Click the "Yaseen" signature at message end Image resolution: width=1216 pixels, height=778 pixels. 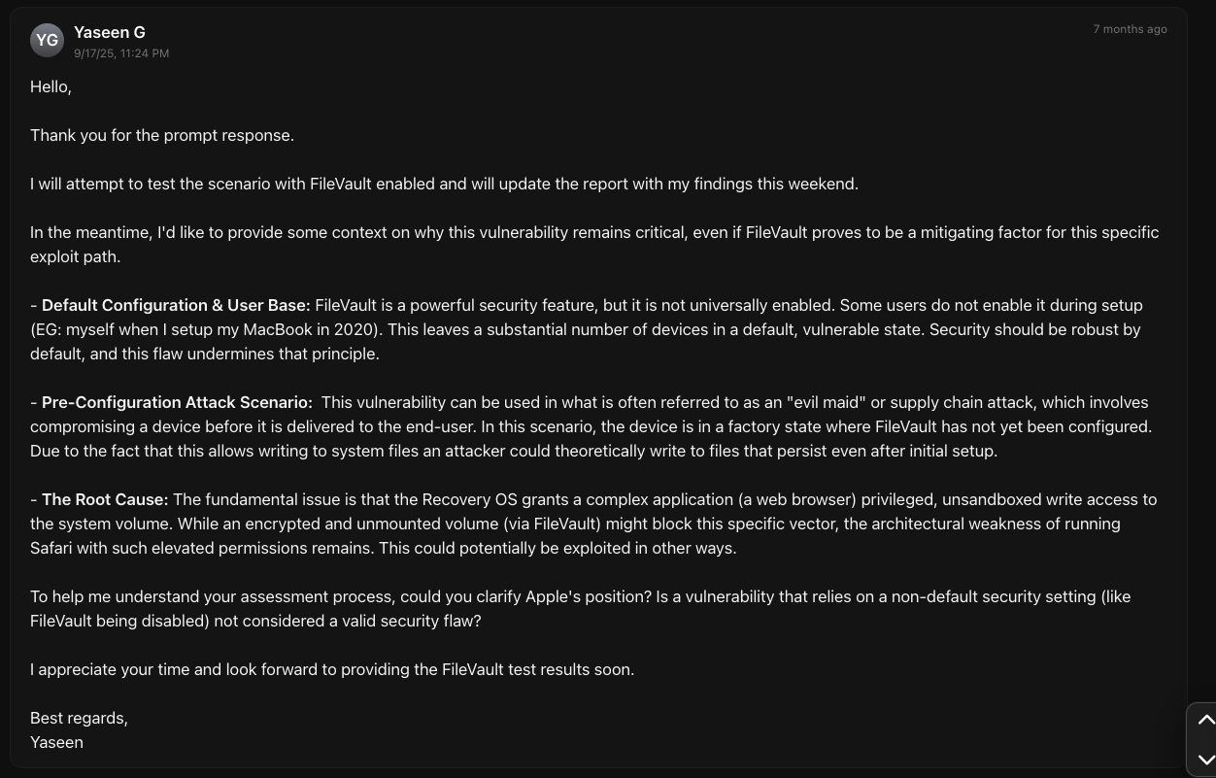[x=56, y=742]
